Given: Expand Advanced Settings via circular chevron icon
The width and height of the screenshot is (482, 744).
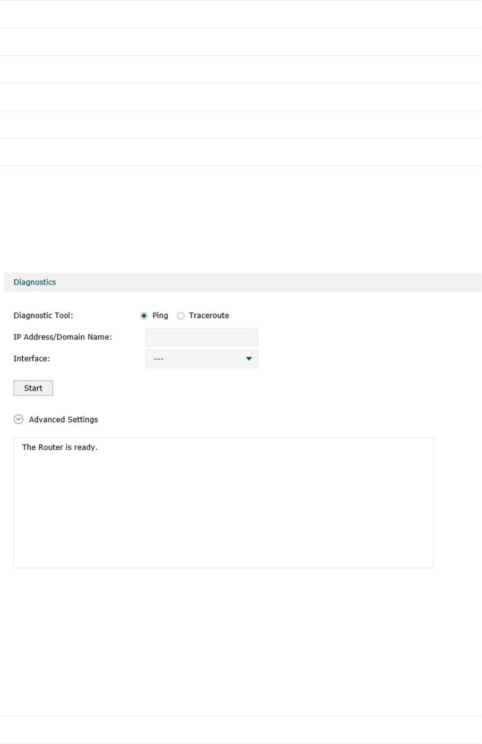Looking at the screenshot, I should [x=19, y=420].
